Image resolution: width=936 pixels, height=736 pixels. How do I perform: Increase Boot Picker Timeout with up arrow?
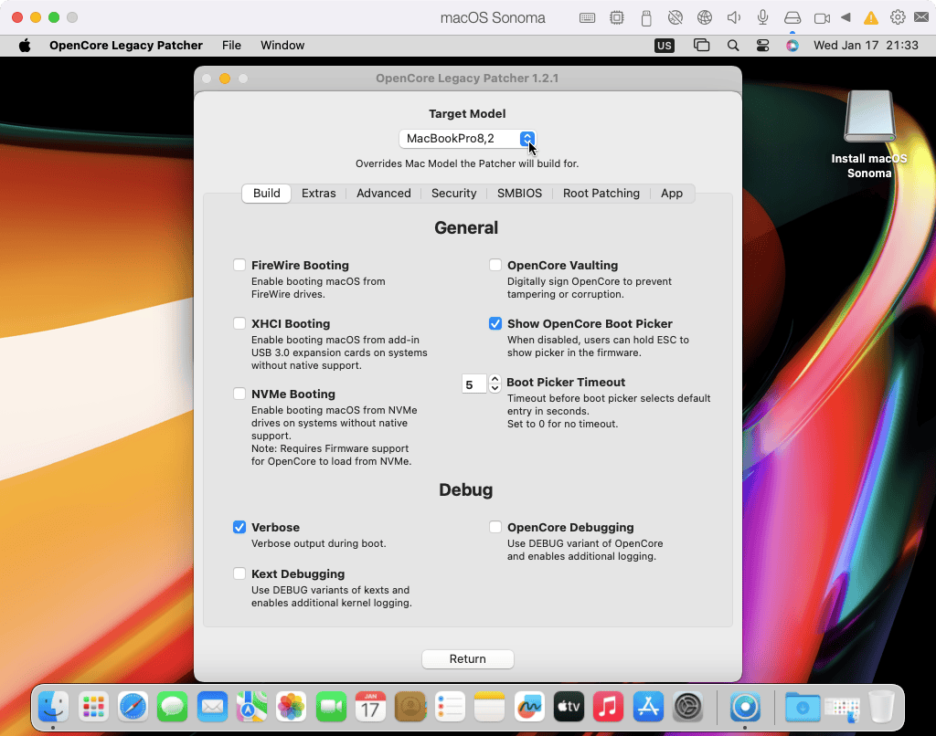pos(495,379)
